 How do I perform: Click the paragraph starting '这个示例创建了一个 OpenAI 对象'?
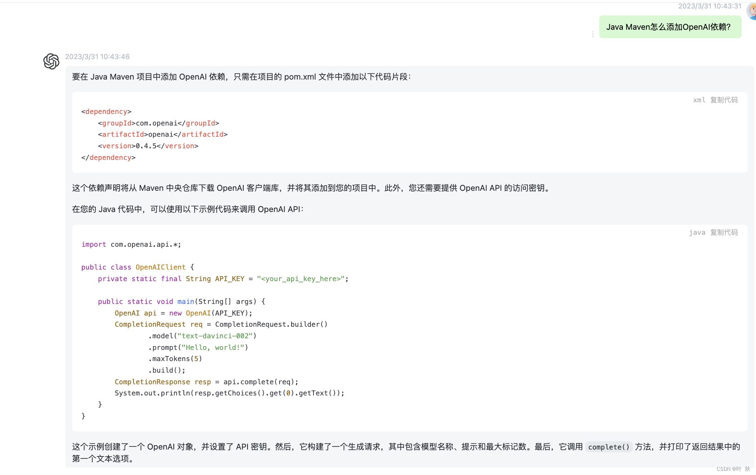click(x=406, y=453)
